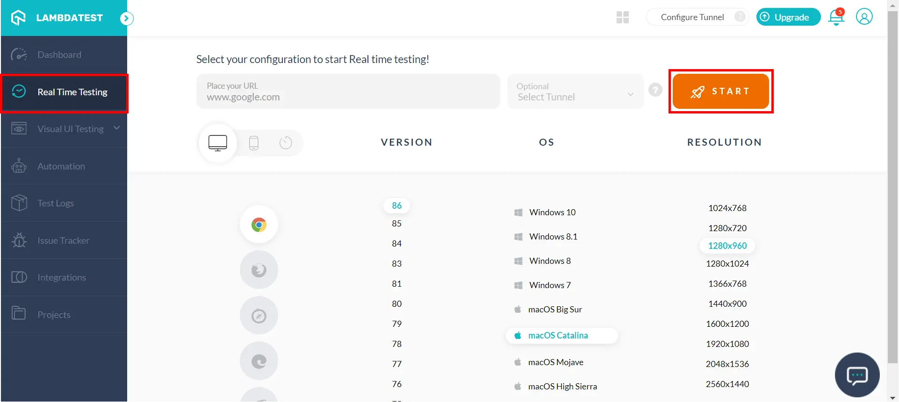
Task: Click the Upgrade button
Action: pyautogui.click(x=788, y=17)
